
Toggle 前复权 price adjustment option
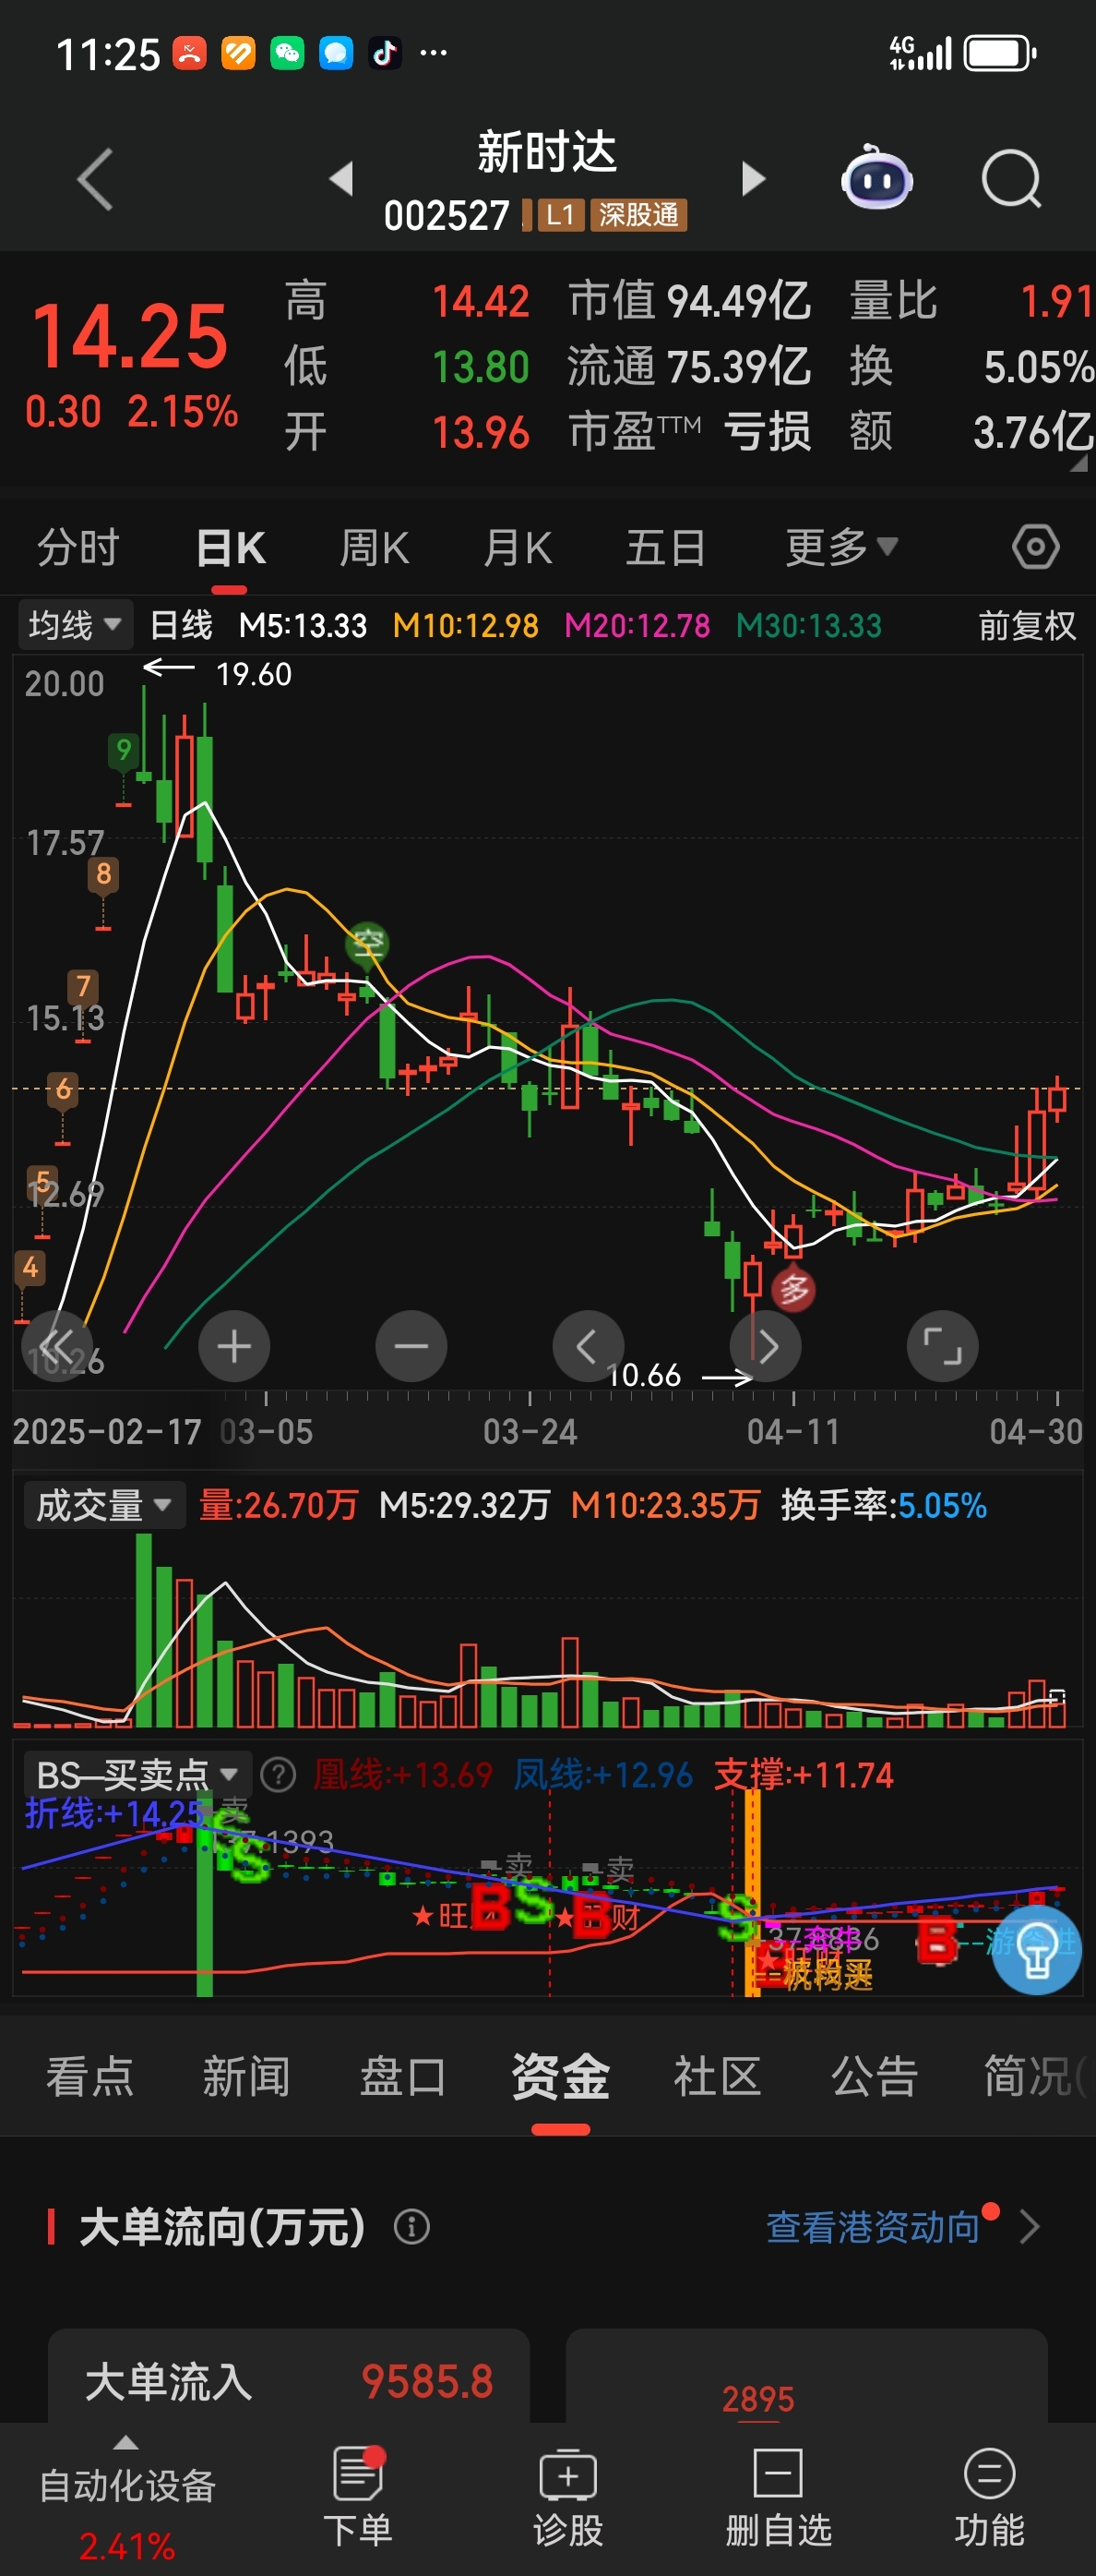[1027, 626]
